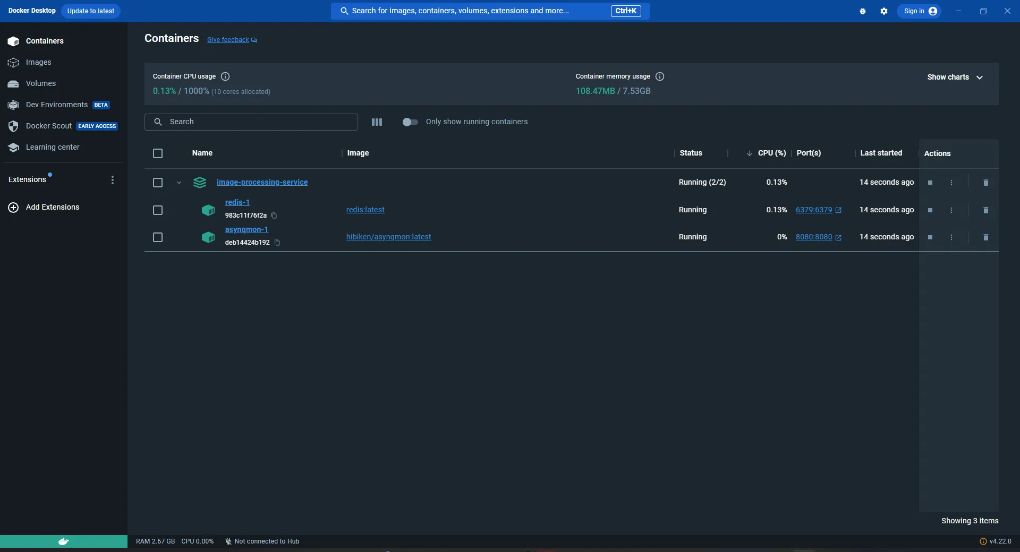Toggle Only show running containers
Screen dimensions: 1020x552
pos(410,122)
